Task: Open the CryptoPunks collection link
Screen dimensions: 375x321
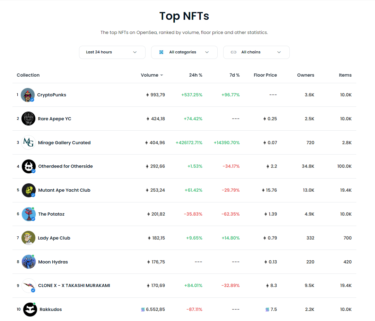Action: click(52, 95)
